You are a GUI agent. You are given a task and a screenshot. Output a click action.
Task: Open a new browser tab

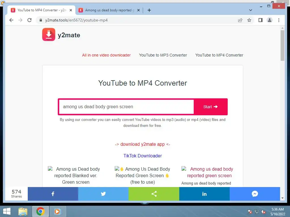coord(149,10)
